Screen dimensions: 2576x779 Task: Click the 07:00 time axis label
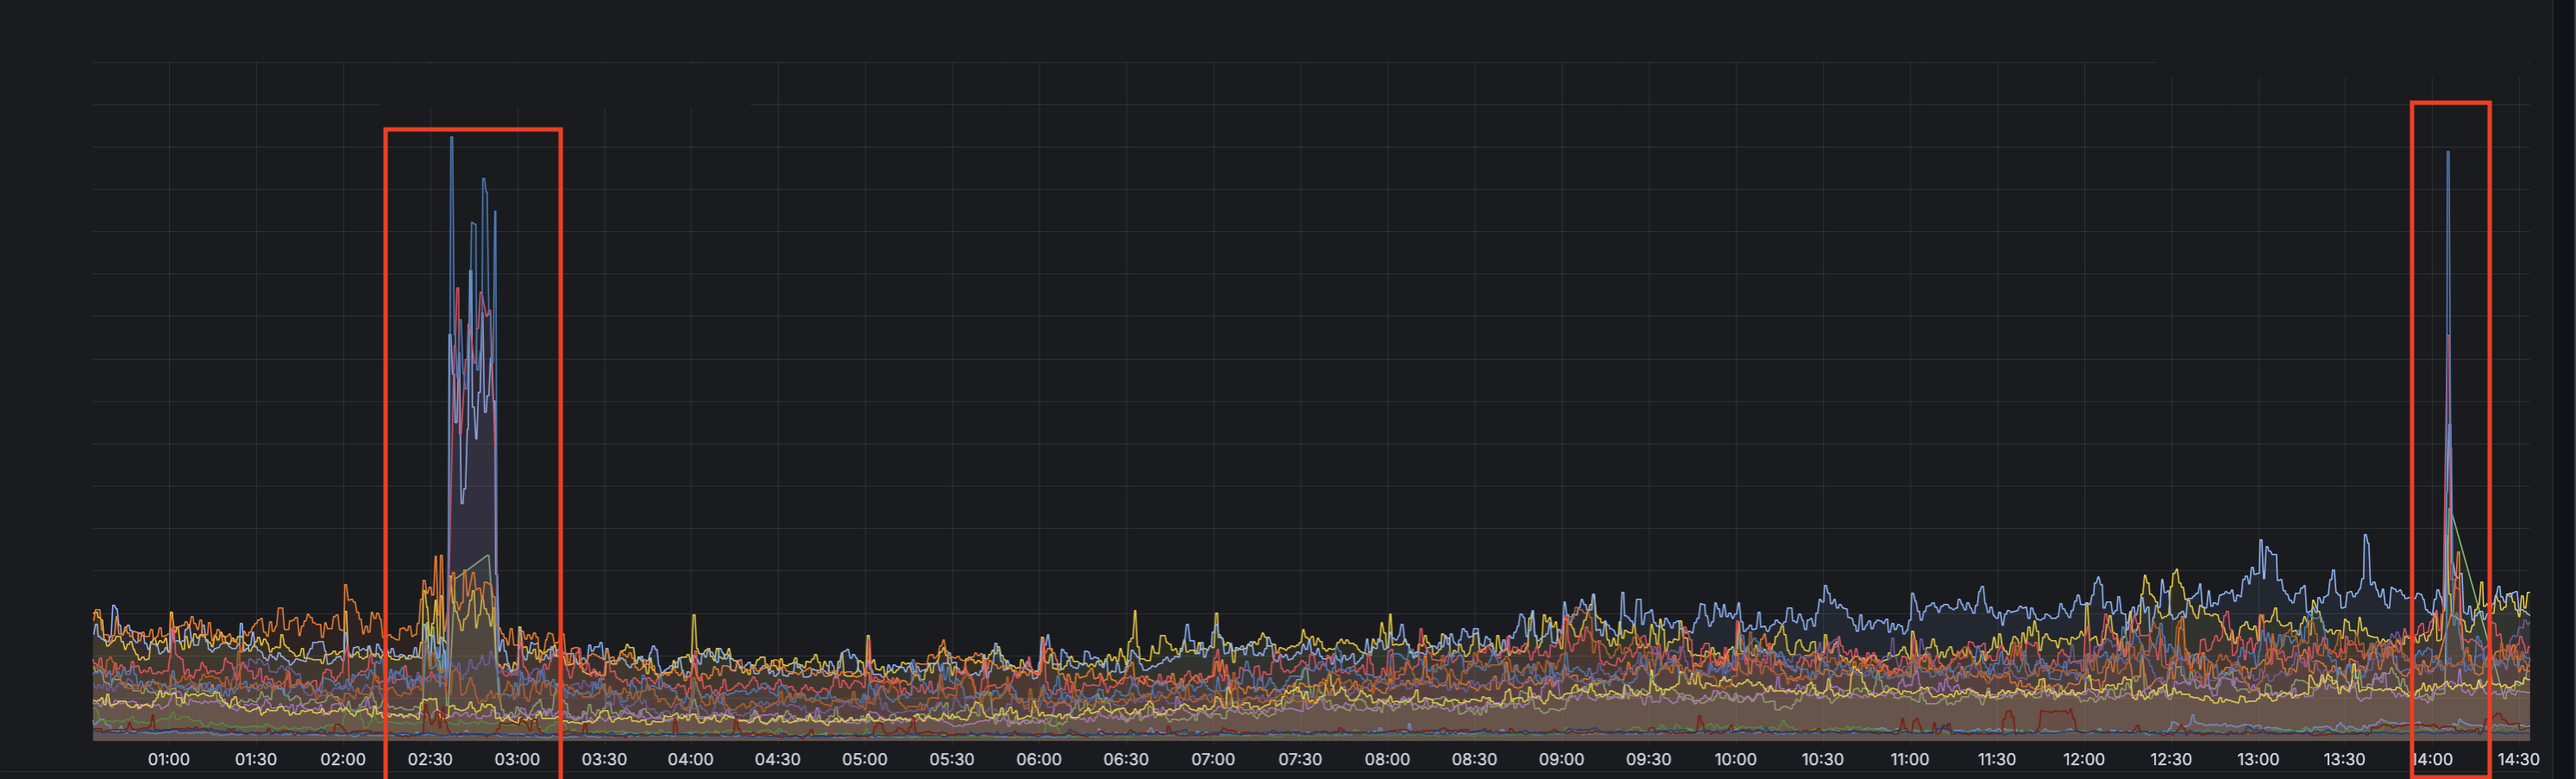1213,759
